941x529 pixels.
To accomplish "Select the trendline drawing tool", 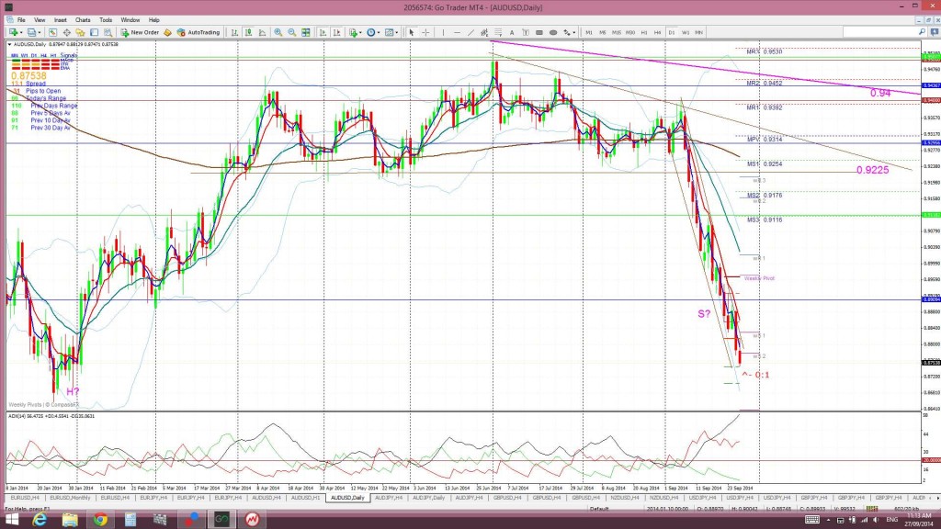I will coord(471,32).
